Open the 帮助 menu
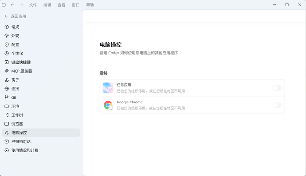This screenshot has width=306, height=176. click(x=90, y=5)
